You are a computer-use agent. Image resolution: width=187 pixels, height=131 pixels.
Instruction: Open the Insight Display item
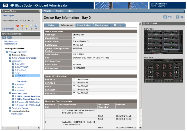point(17,114)
